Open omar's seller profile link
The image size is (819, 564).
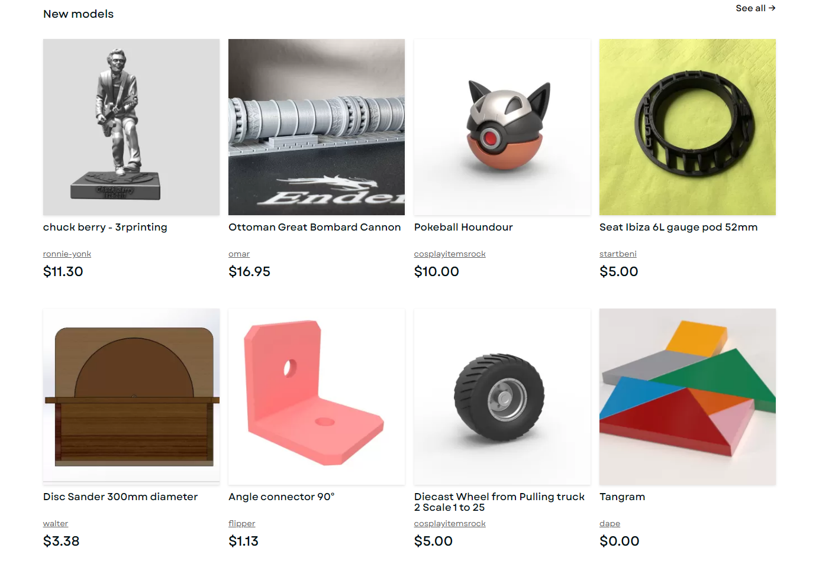[x=239, y=254]
